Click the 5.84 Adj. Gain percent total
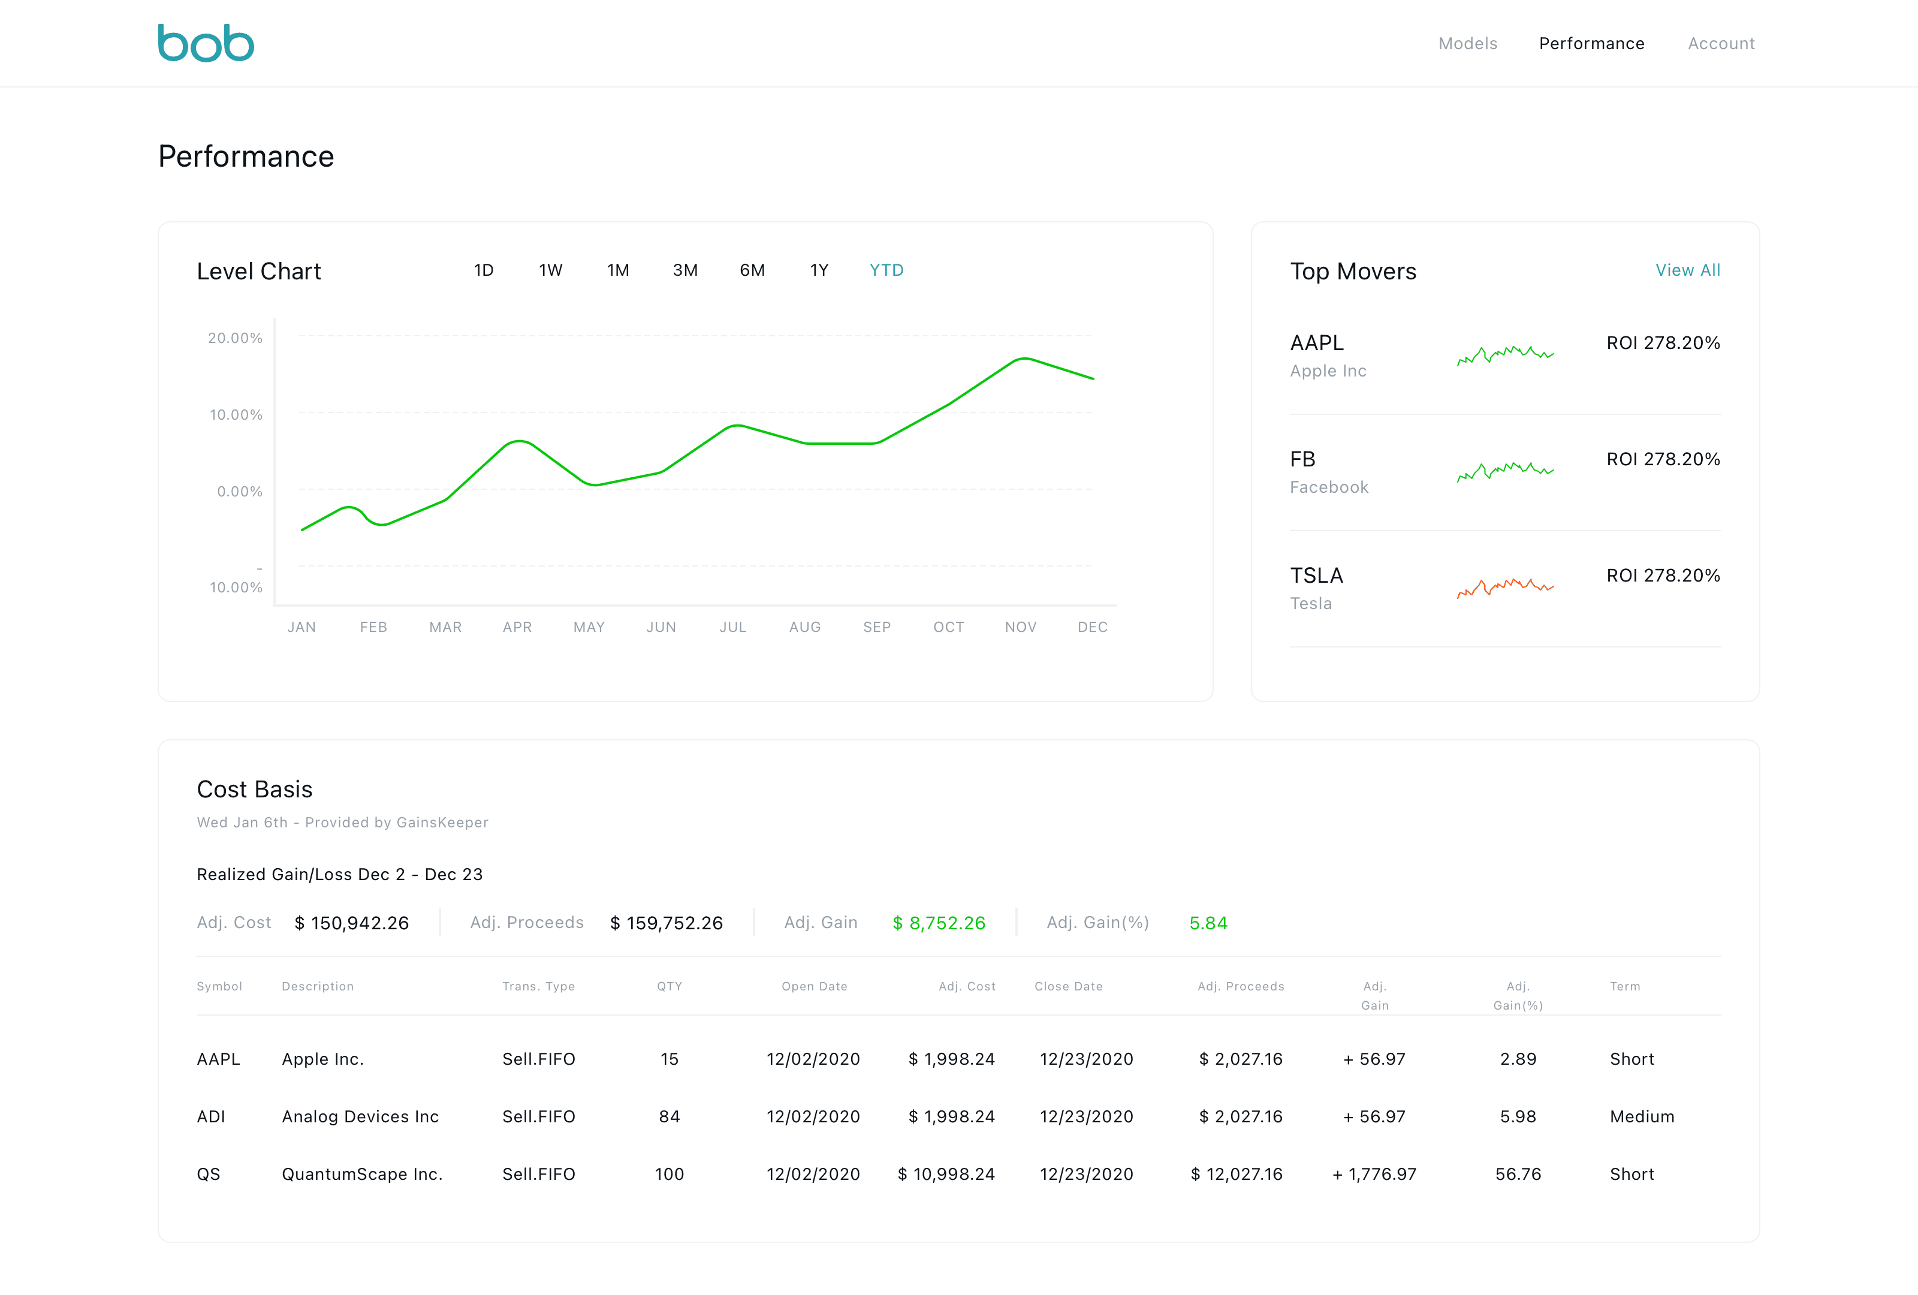The height and width of the screenshot is (1295, 1918). tap(1208, 923)
